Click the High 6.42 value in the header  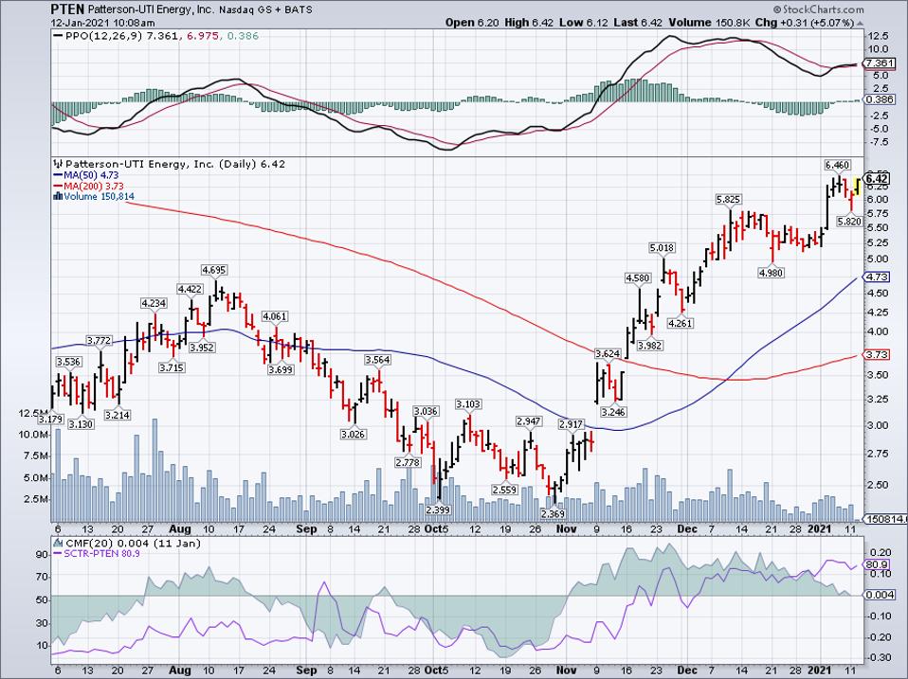click(x=529, y=23)
